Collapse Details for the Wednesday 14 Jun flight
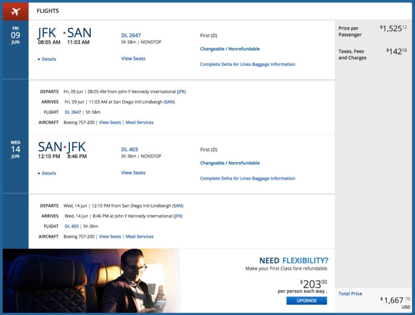Screen dimensions: 415x315 (47, 173)
